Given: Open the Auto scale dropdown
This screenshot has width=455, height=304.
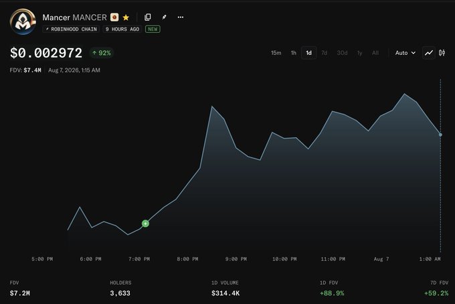Looking at the screenshot, I should pos(405,53).
